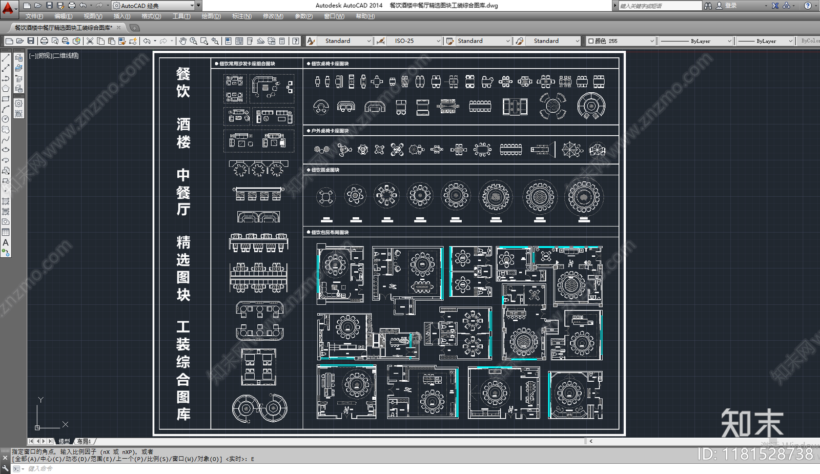The image size is (820, 474).
Task: Switch to the 布局1 layout tab
Action: coord(84,441)
